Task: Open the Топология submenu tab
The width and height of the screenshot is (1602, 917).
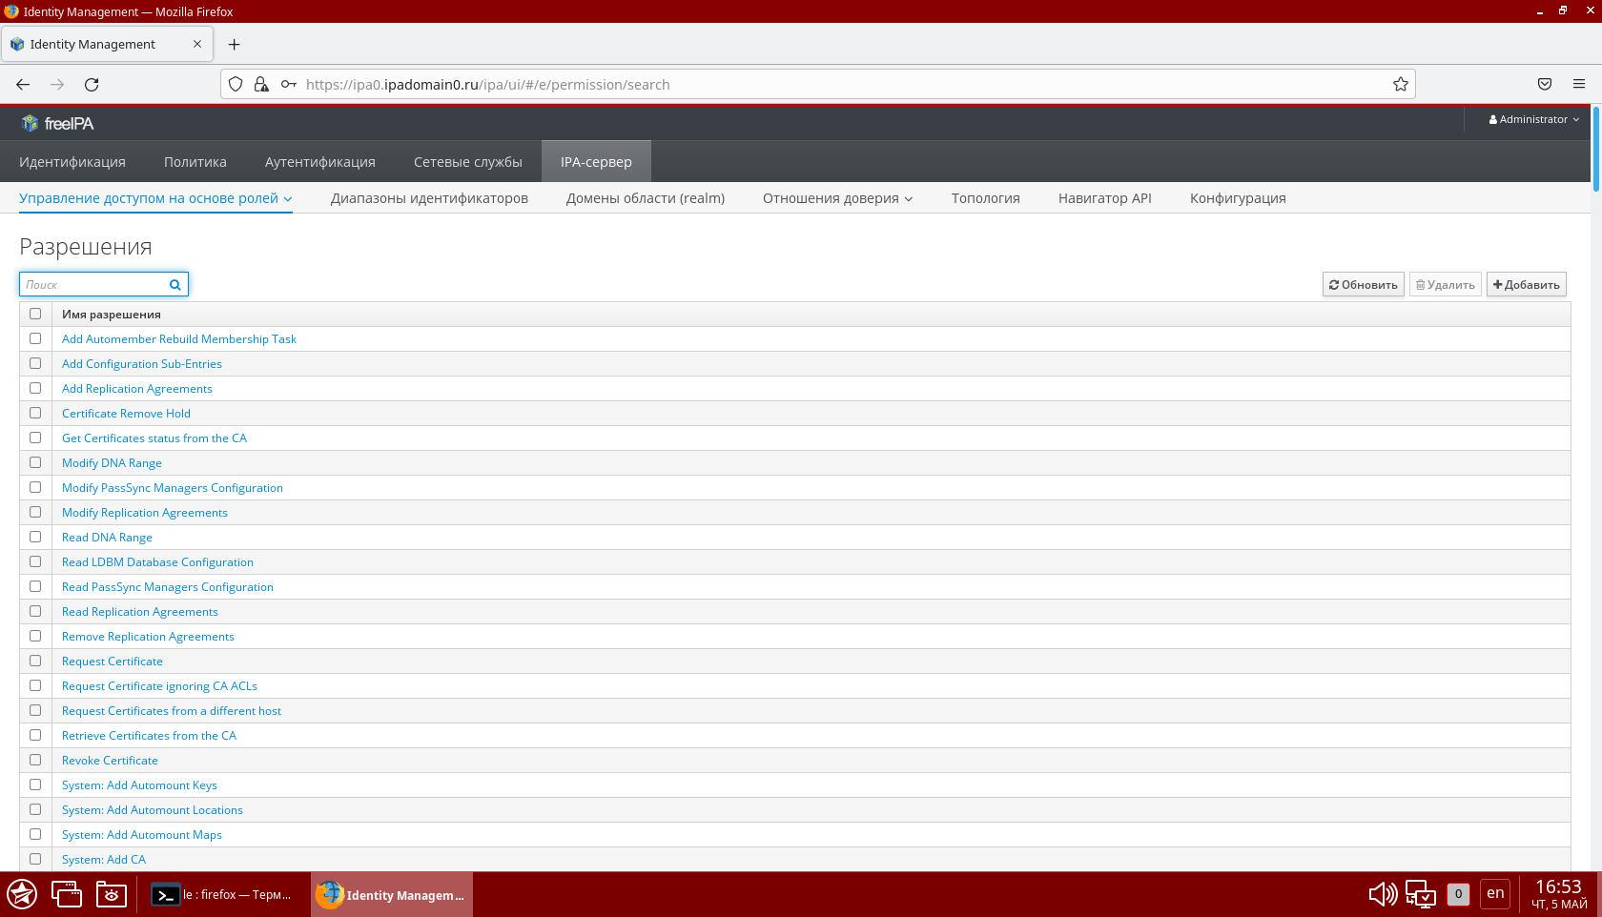Action: [x=985, y=198]
